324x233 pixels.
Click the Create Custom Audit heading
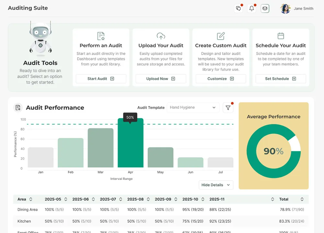[221, 45]
